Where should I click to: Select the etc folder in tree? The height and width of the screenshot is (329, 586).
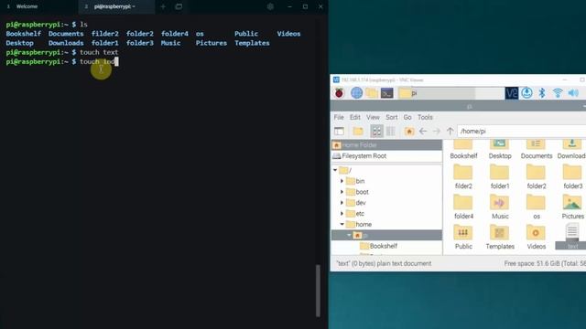click(x=355, y=214)
